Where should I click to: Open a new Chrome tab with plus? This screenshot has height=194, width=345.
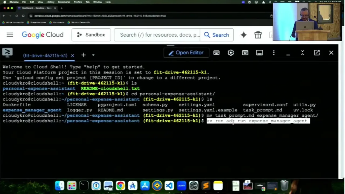pos(61,8)
